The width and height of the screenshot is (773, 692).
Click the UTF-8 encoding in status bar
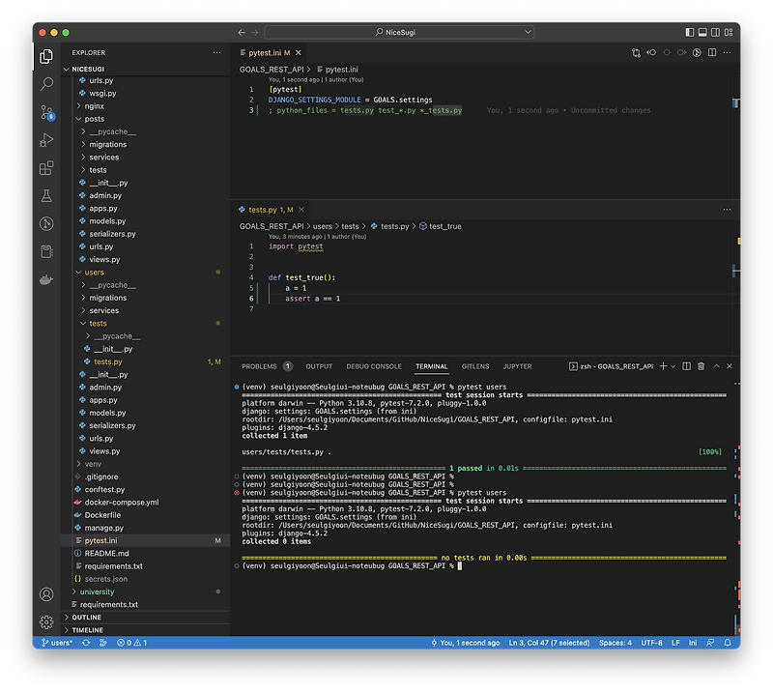tap(651, 643)
